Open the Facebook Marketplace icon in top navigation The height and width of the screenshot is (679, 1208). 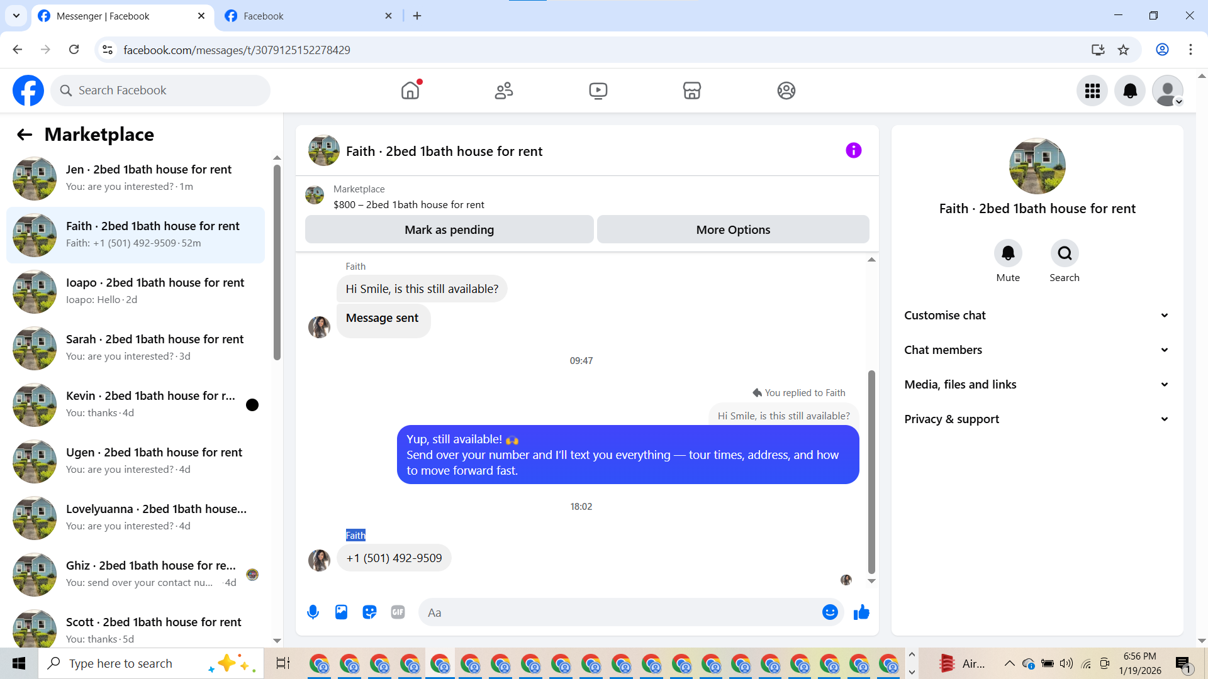tap(691, 91)
